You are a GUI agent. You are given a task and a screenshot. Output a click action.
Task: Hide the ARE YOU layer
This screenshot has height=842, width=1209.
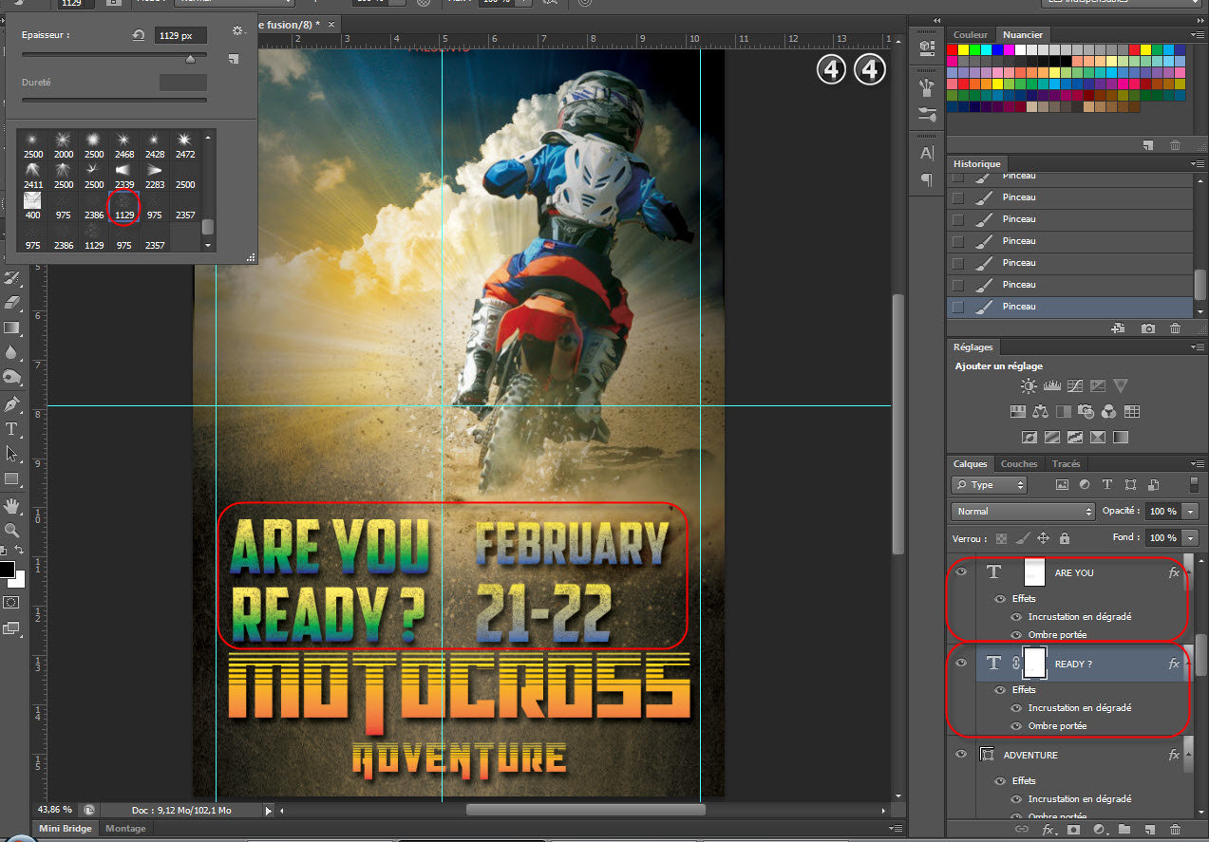coord(961,572)
